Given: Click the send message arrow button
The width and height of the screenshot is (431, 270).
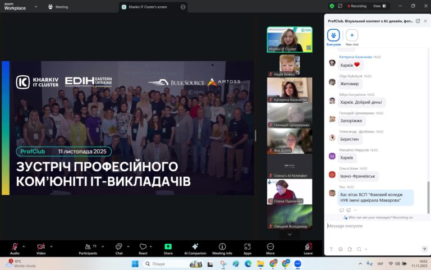Looking at the screenshot, I should [x=424, y=249].
